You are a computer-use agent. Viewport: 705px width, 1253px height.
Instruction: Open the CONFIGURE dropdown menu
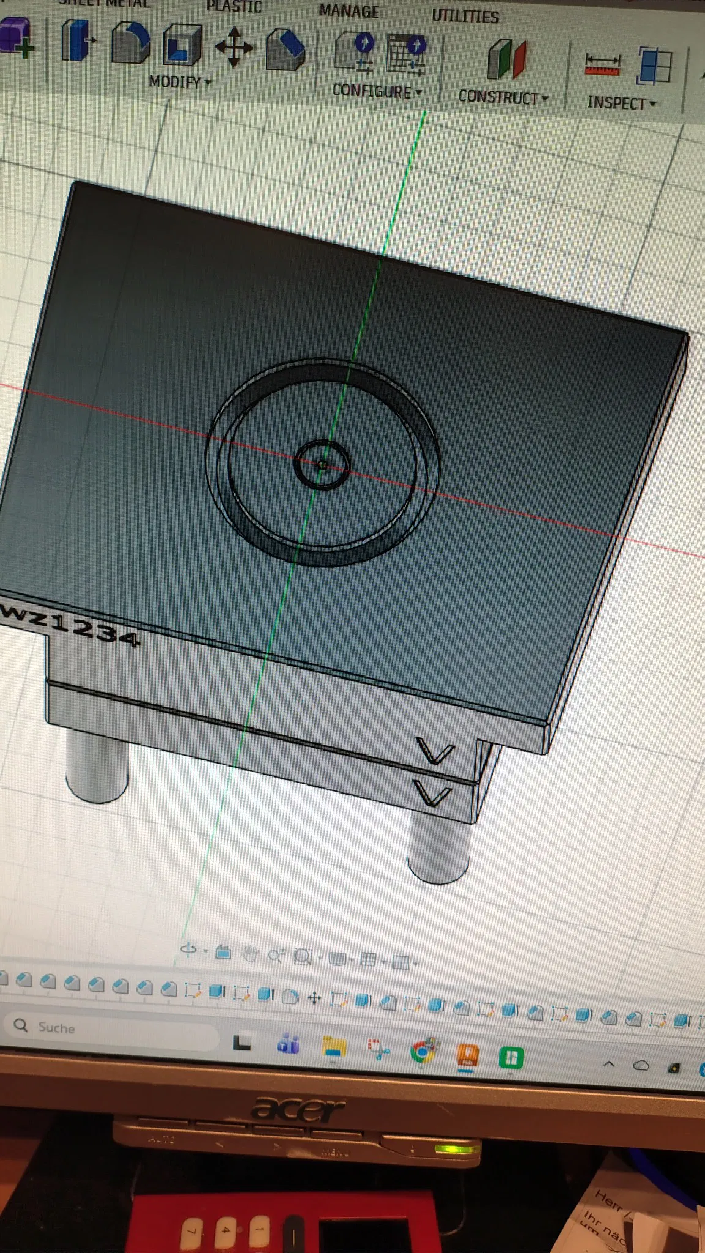click(x=377, y=91)
